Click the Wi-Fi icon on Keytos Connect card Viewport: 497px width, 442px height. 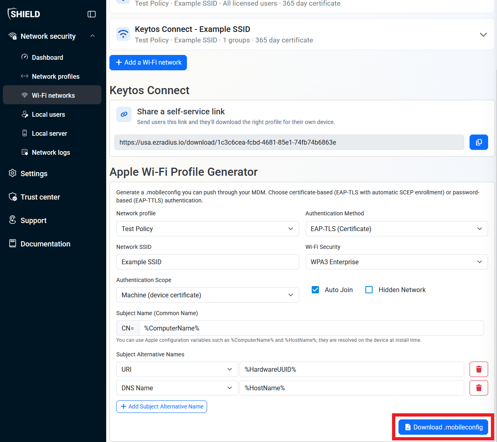[x=123, y=34]
